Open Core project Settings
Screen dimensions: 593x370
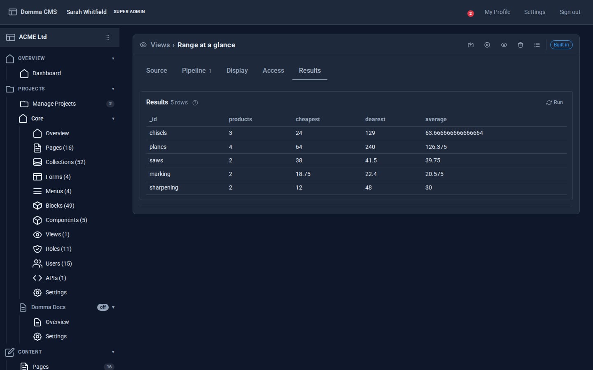click(56, 292)
